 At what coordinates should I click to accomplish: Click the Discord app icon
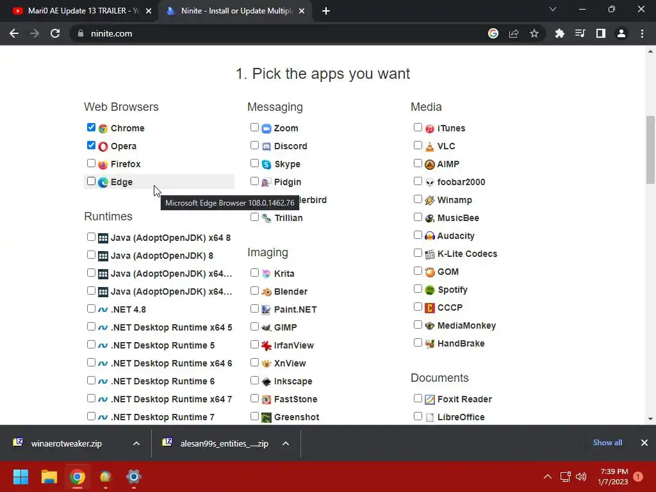pyautogui.click(x=266, y=147)
